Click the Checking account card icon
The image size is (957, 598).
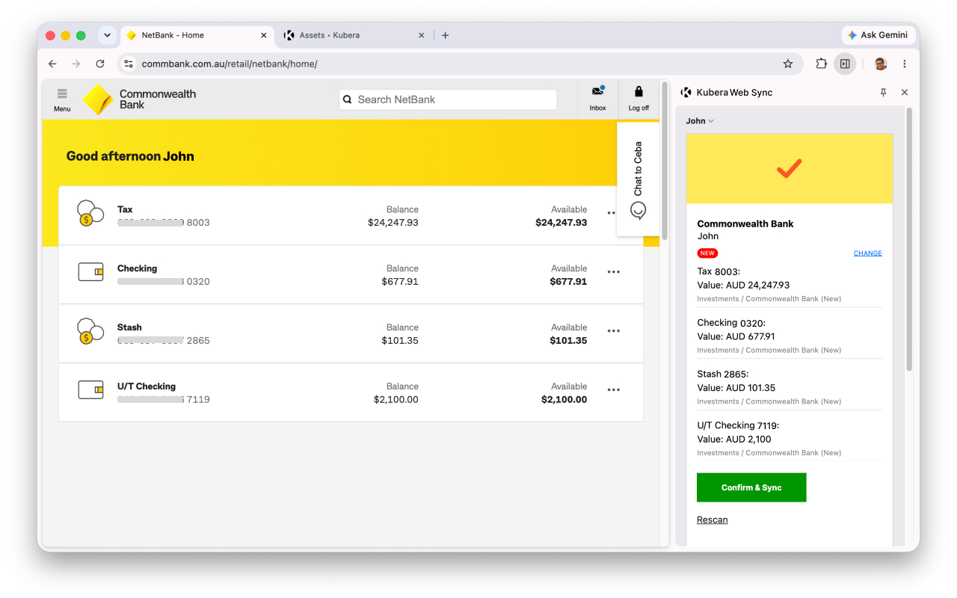pos(90,271)
